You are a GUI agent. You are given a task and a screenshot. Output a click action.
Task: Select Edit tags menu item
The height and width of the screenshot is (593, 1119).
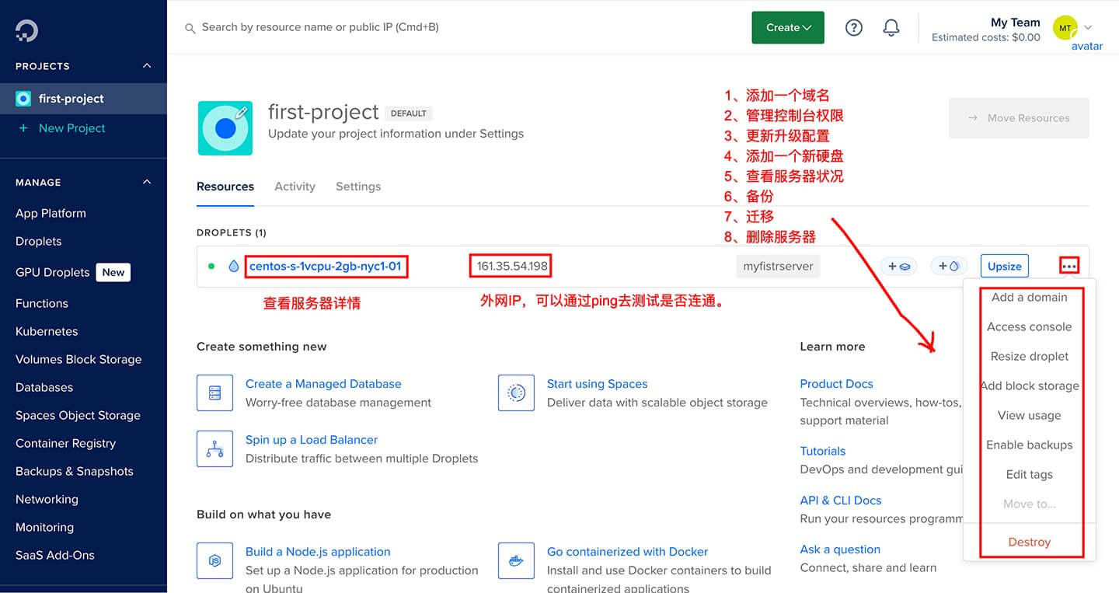(x=1030, y=474)
